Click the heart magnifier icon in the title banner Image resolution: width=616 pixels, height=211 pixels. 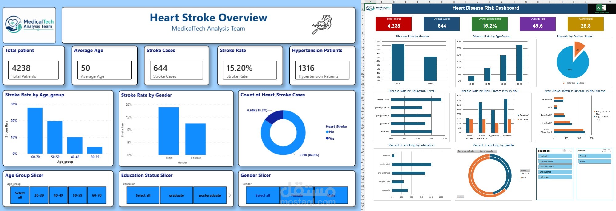click(322, 24)
